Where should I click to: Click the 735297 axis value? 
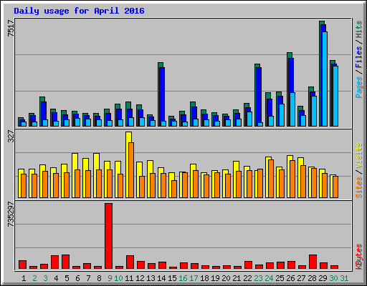(x=11, y=214)
